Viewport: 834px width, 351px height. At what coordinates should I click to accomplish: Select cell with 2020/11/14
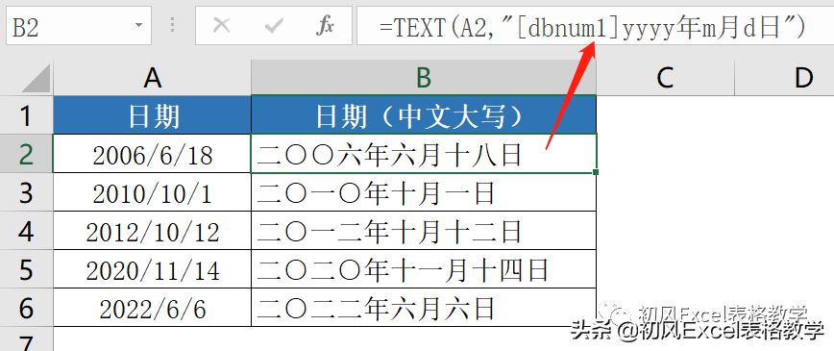click(152, 269)
